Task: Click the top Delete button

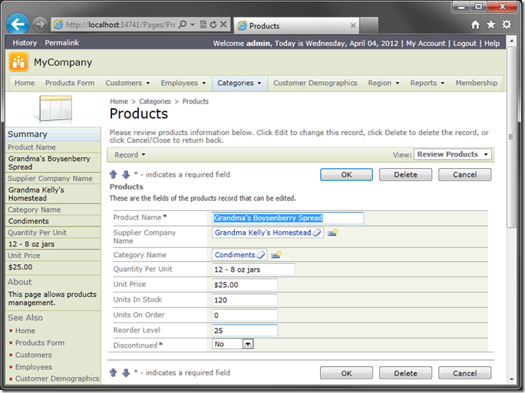Action: 405,174
